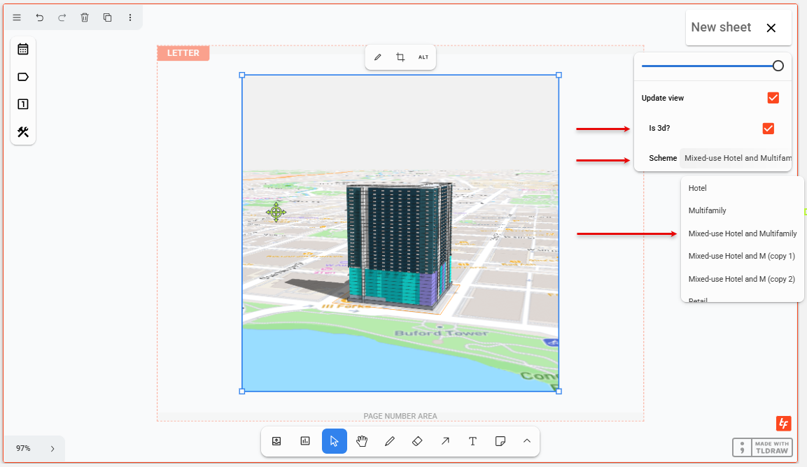Open the Scheme dropdown field
This screenshot has height=467, width=807.
pyautogui.click(x=735, y=158)
